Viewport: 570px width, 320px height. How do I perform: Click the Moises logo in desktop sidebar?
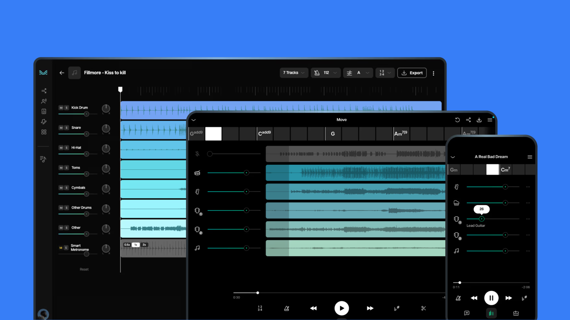pyautogui.click(x=43, y=73)
